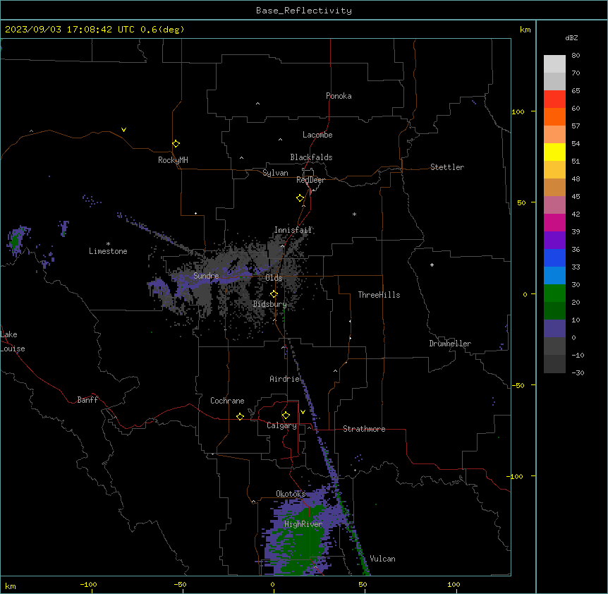Select the Limestone label

click(x=108, y=251)
